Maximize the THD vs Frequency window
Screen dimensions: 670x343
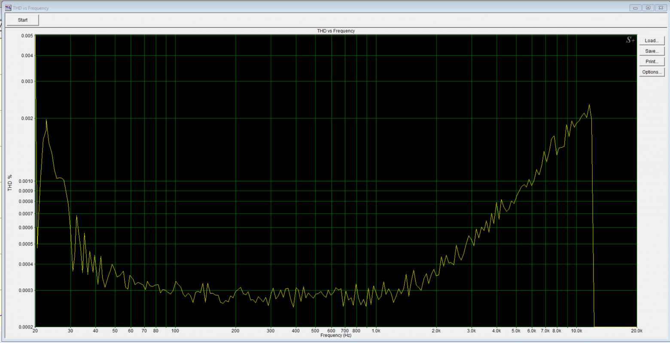[648, 8]
